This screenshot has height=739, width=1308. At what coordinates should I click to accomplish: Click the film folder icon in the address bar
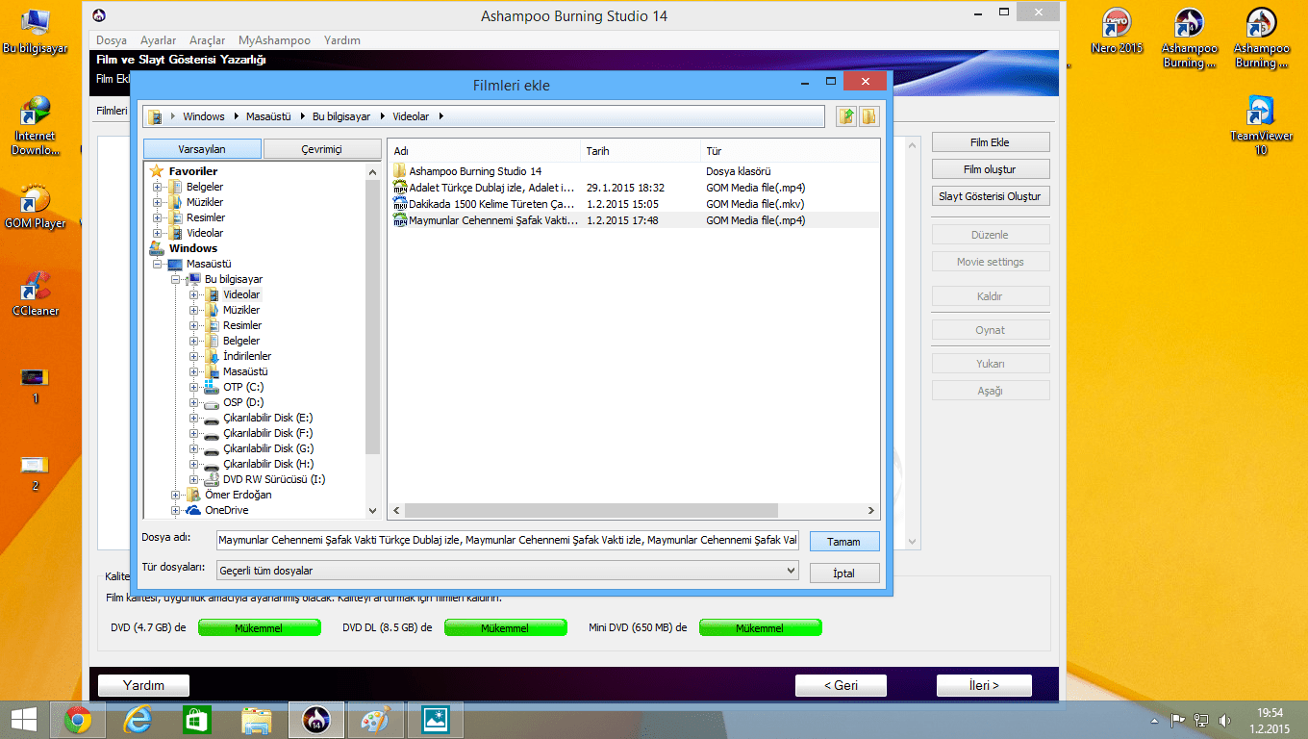coord(155,116)
